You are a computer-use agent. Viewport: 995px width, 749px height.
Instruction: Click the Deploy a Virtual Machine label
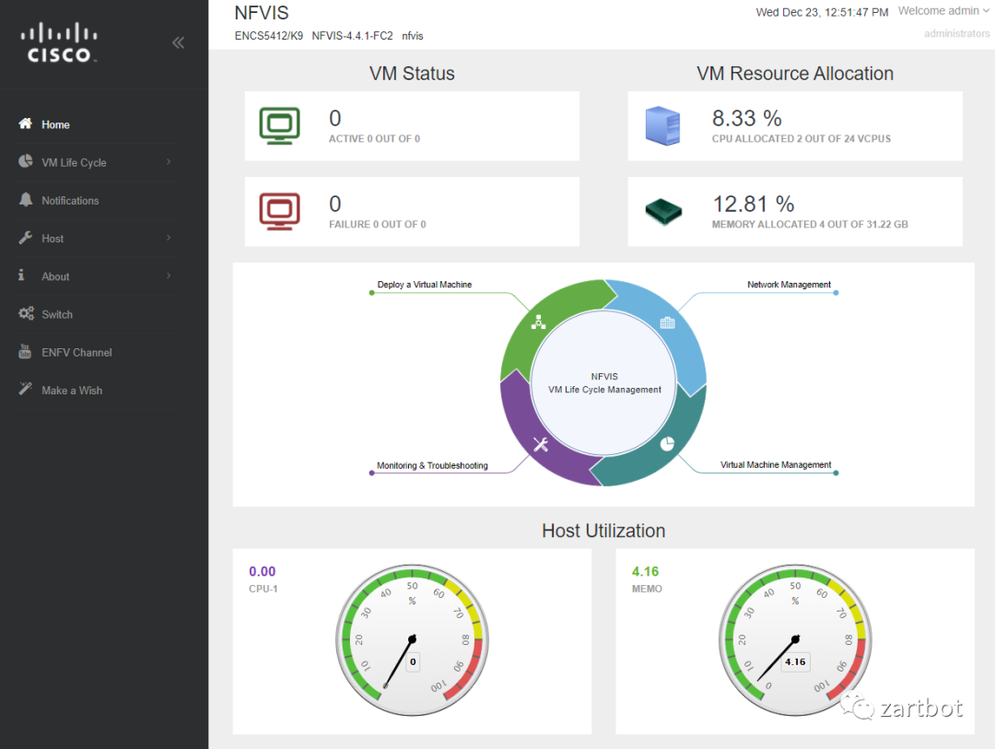pos(424,285)
